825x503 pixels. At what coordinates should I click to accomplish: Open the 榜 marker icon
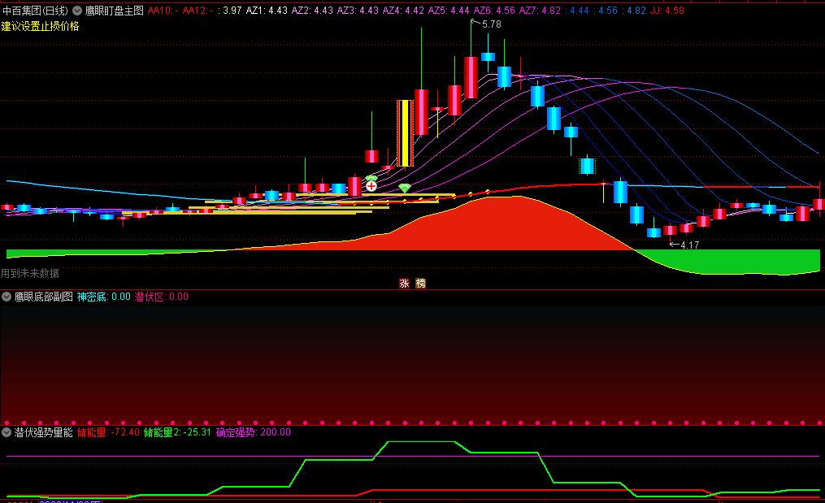[x=420, y=283]
